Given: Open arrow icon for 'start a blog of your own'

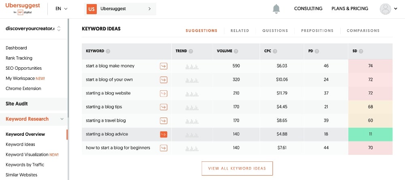Looking at the screenshot, I should click(164, 79).
